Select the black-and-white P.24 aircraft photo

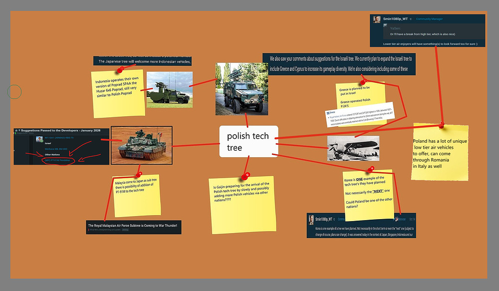(x=353, y=148)
